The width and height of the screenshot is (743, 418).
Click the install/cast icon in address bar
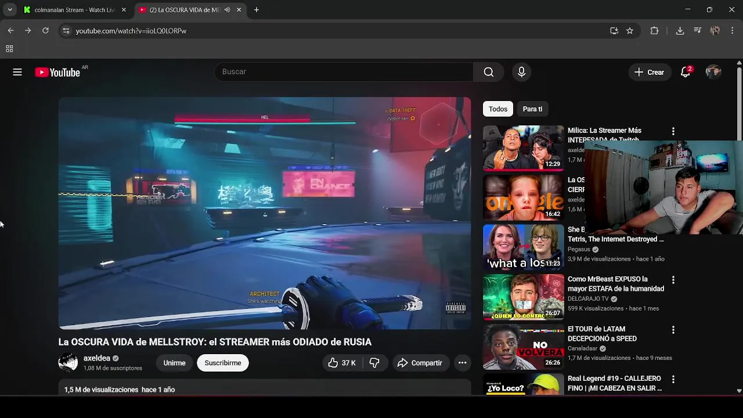(x=614, y=31)
